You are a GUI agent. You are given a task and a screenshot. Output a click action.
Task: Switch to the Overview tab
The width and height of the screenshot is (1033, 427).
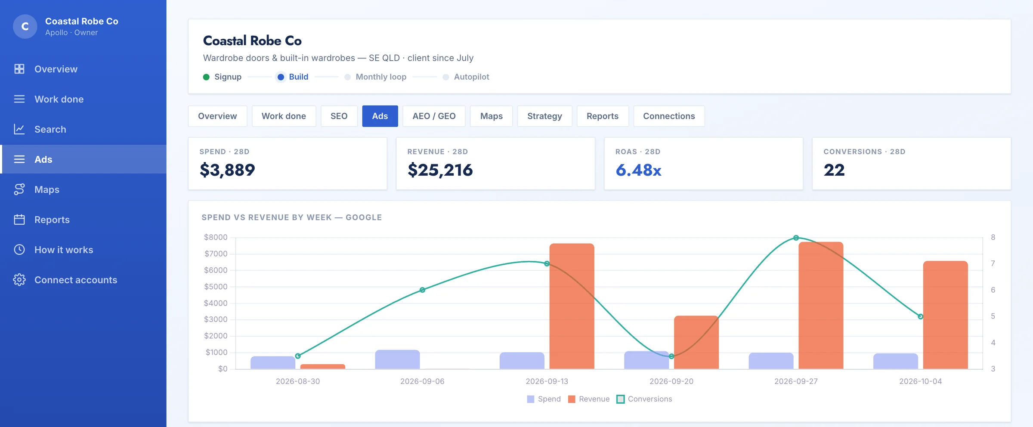[x=217, y=116]
